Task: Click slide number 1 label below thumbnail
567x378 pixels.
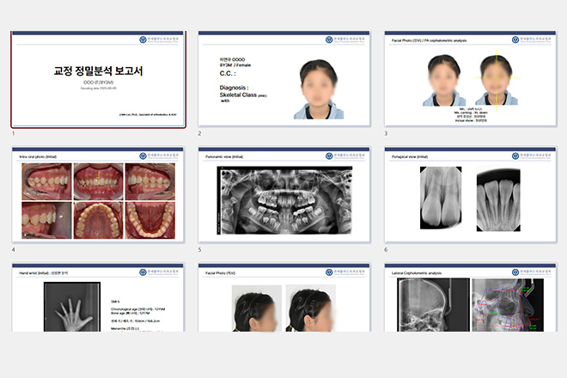Action: (x=13, y=134)
